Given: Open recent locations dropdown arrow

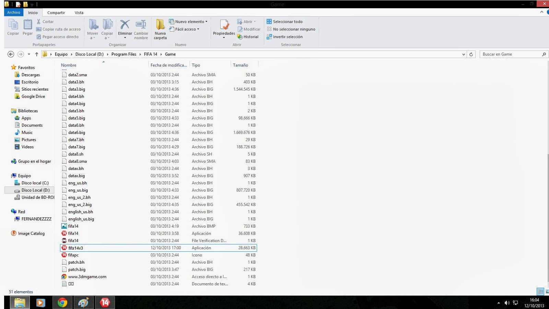Looking at the screenshot, I should [29, 54].
